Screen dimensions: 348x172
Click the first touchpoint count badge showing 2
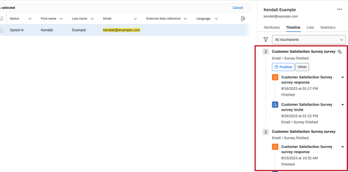point(266,51)
